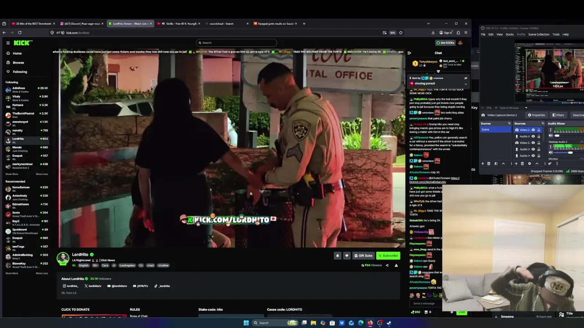
Task: Bookmark this page with the star icon
Action: [401, 32]
